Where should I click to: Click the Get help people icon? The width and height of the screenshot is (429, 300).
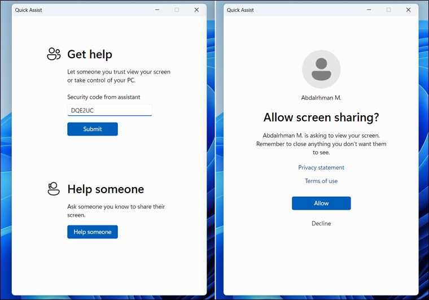pyautogui.click(x=54, y=54)
